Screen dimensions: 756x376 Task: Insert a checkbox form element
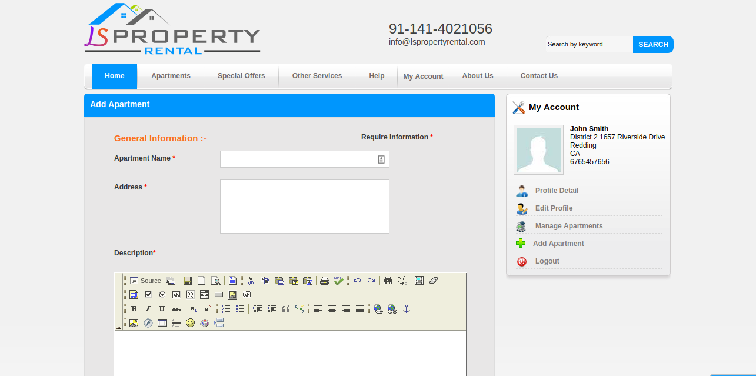point(148,295)
